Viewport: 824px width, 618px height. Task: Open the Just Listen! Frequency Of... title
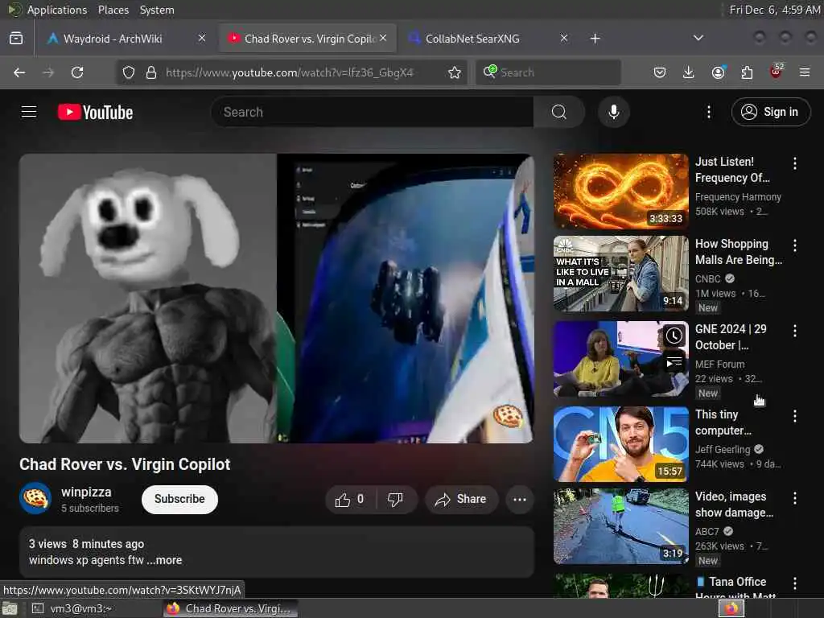[x=732, y=170]
